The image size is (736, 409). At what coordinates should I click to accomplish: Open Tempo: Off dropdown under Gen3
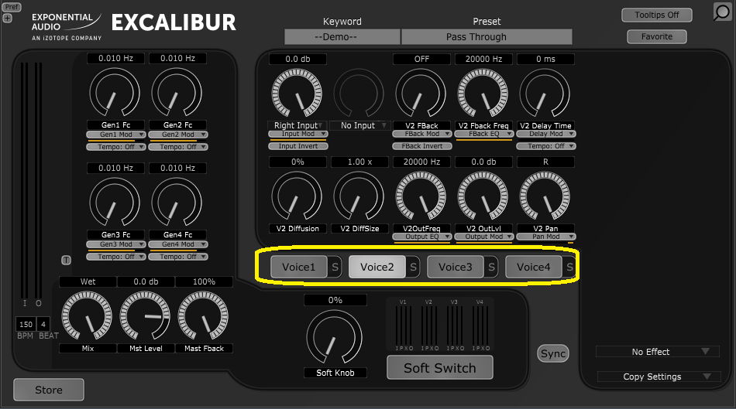tap(116, 256)
